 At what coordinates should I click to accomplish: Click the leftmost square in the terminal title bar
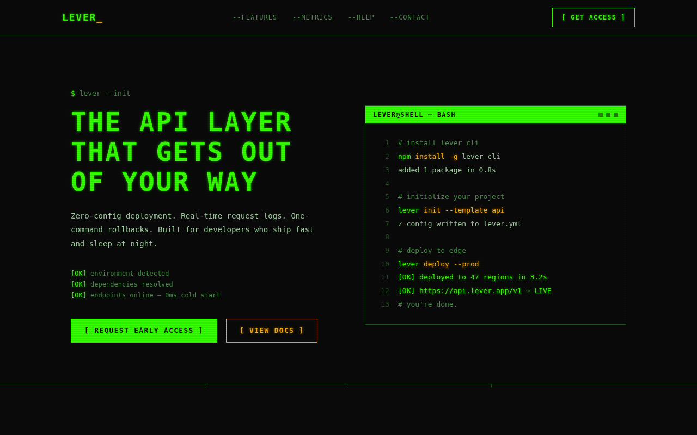601,115
